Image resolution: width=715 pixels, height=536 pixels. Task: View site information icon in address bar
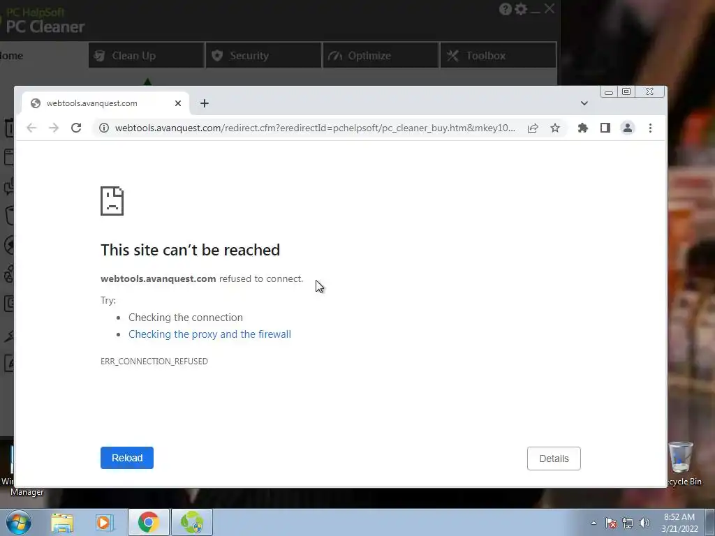(x=104, y=128)
